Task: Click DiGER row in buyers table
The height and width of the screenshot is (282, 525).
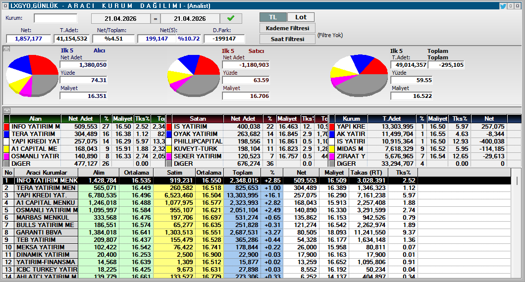Action: tap(85, 164)
